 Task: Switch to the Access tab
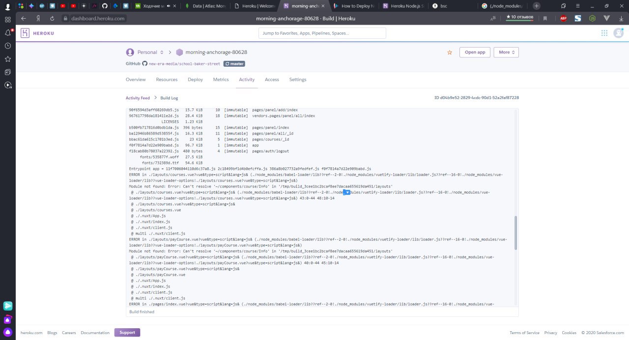pyautogui.click(x=272, y=79)
